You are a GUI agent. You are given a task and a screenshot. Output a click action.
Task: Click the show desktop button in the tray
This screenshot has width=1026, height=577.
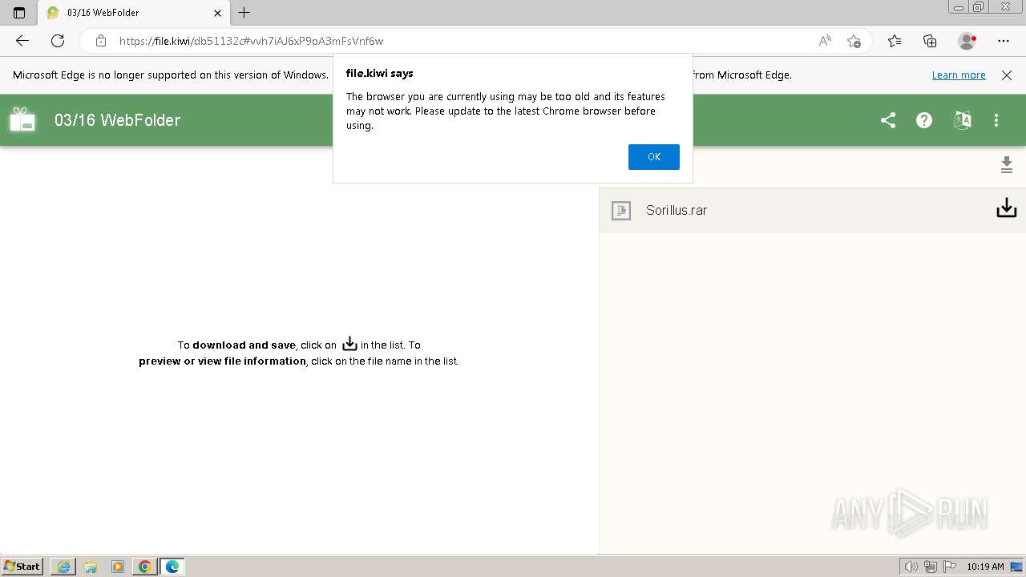click(1017, 567)
